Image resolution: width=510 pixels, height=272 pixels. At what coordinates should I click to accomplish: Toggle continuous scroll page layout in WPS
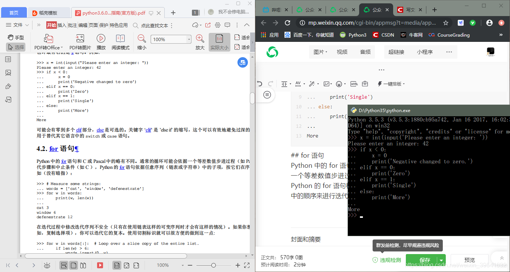(63, 265)
